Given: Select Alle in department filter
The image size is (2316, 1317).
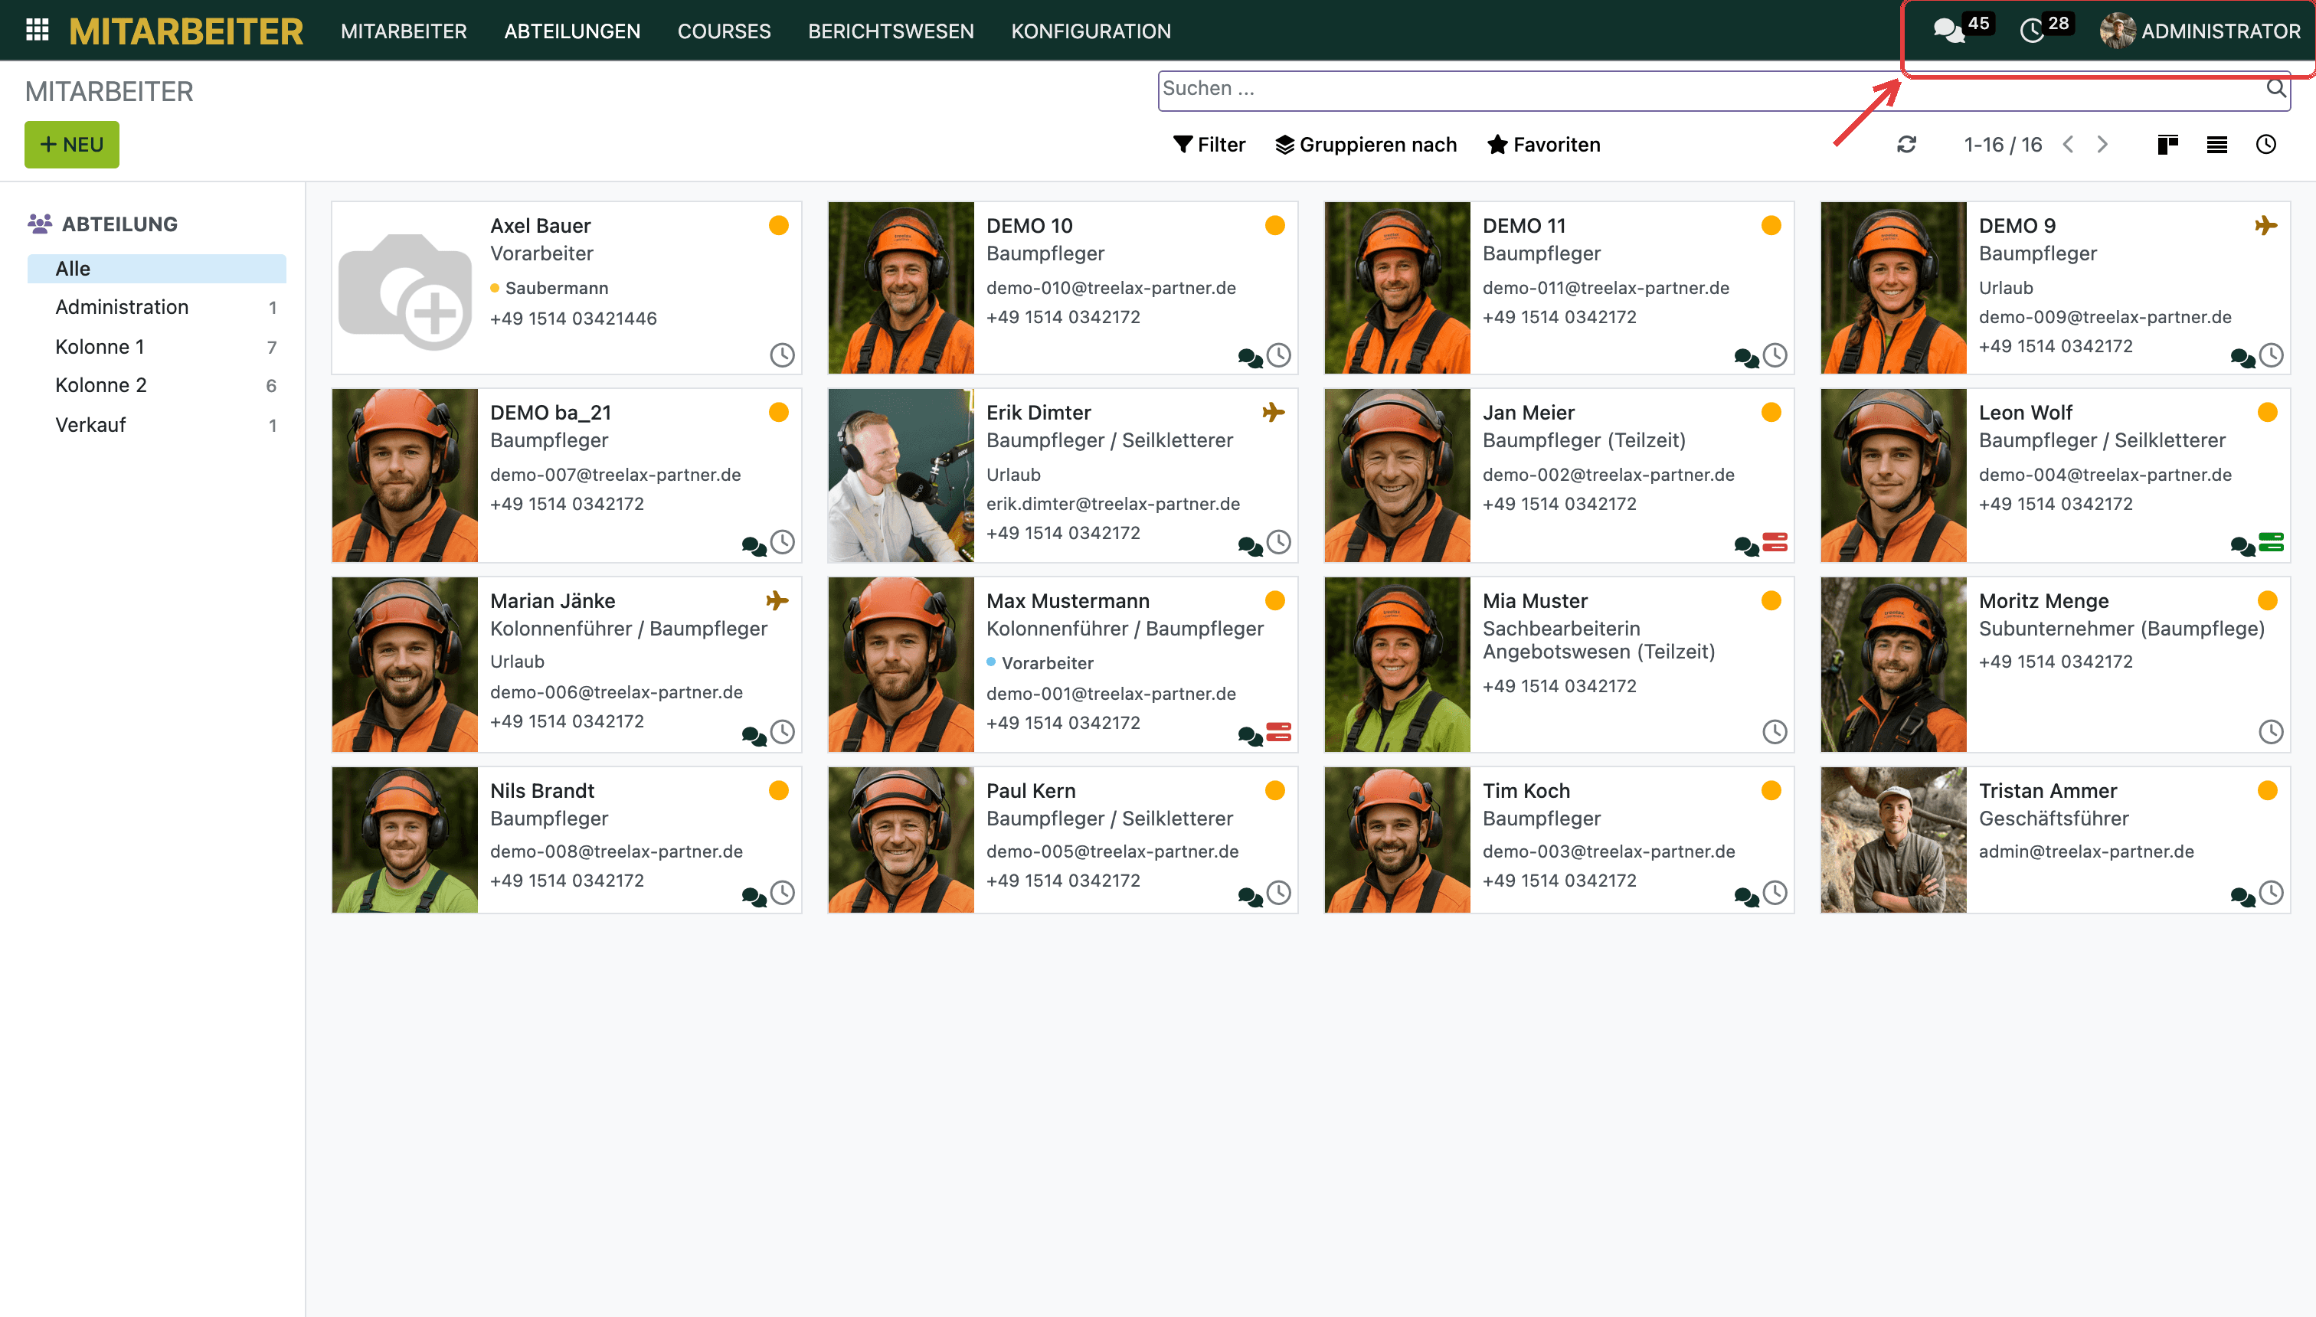Looking at the screenshot, I should click(x=156, y=269).
